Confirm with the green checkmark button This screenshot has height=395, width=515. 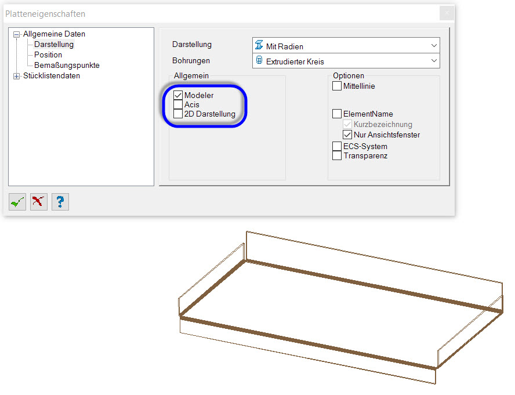click(17, 202)
